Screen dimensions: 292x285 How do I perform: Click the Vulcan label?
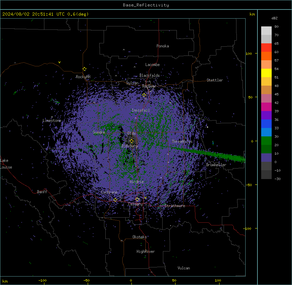184,268
